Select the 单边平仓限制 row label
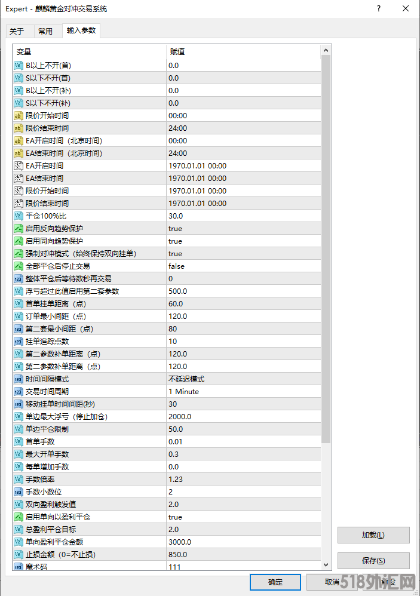This screenshot has height=596, width=420. coord(47,429)
